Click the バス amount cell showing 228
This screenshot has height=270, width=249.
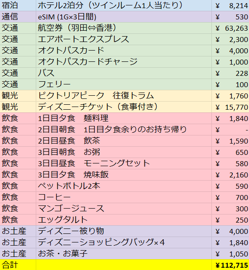pyautogui.click(x=230, y=73)
